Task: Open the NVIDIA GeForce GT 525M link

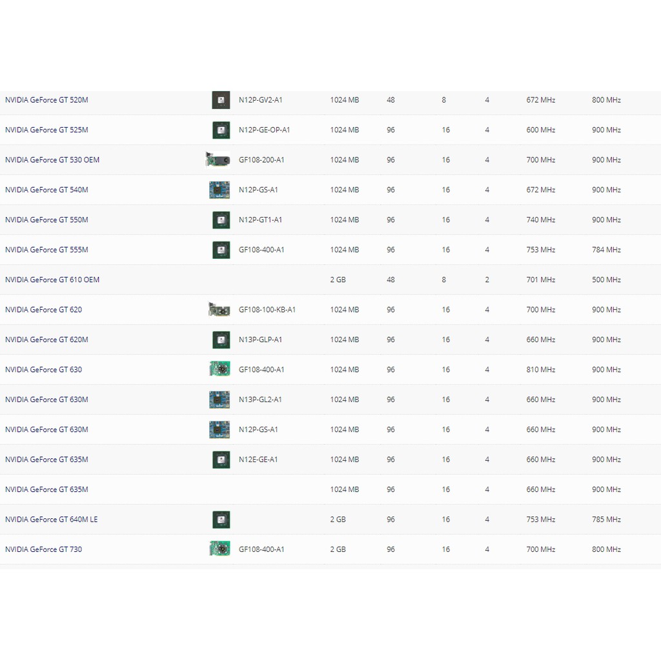Action: pos(46,130)
